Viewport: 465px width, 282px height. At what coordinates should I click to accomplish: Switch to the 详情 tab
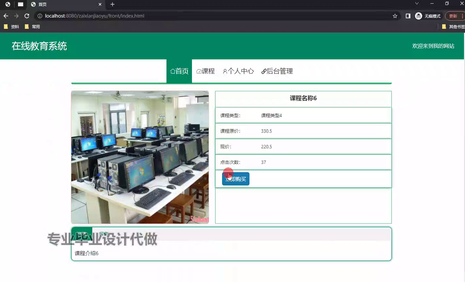82,234
